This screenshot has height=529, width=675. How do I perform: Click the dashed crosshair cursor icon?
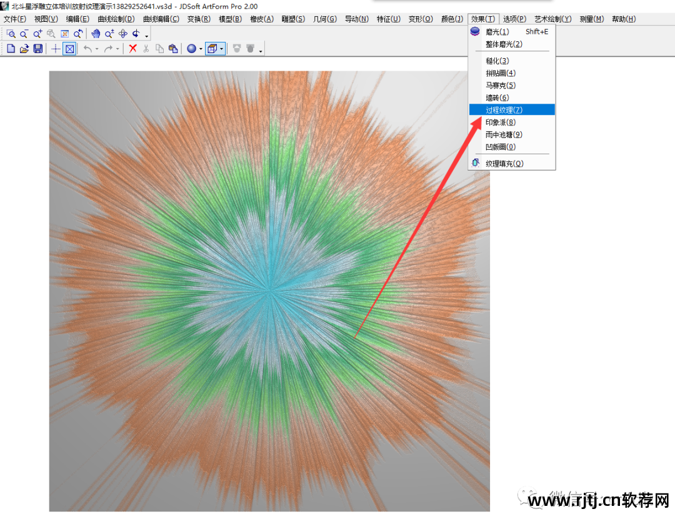click(56, 49)
